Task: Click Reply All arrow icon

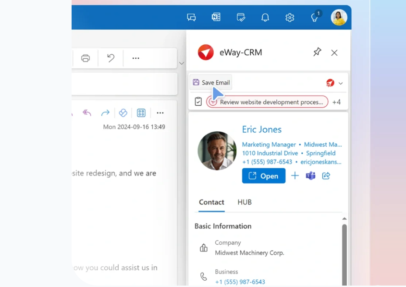Action: tap(87, 113)
